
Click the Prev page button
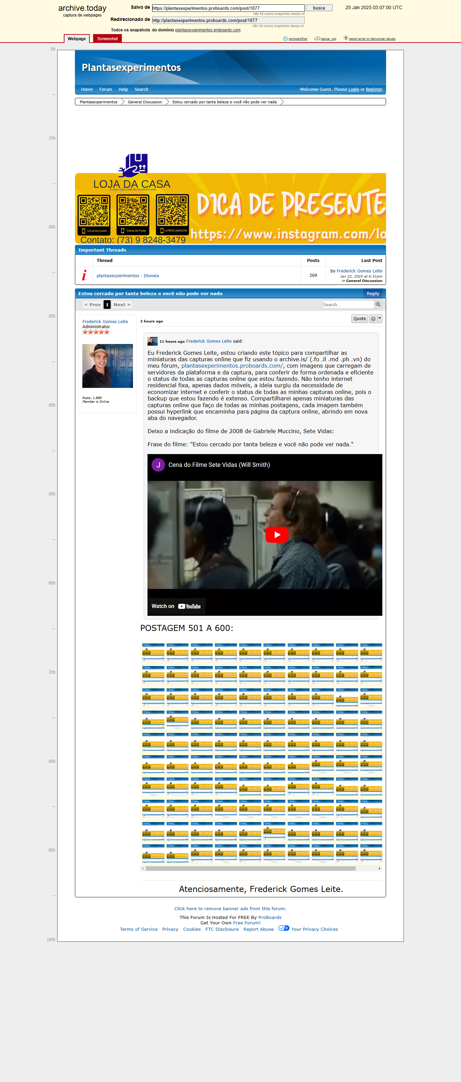(92, 305)
